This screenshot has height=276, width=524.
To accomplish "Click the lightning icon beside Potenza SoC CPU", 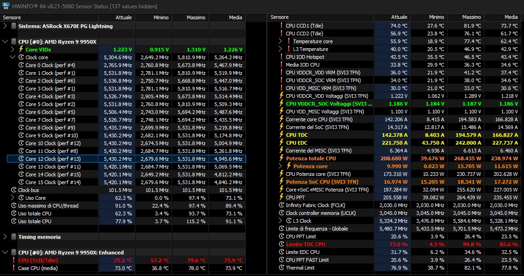I will (282, 182).
